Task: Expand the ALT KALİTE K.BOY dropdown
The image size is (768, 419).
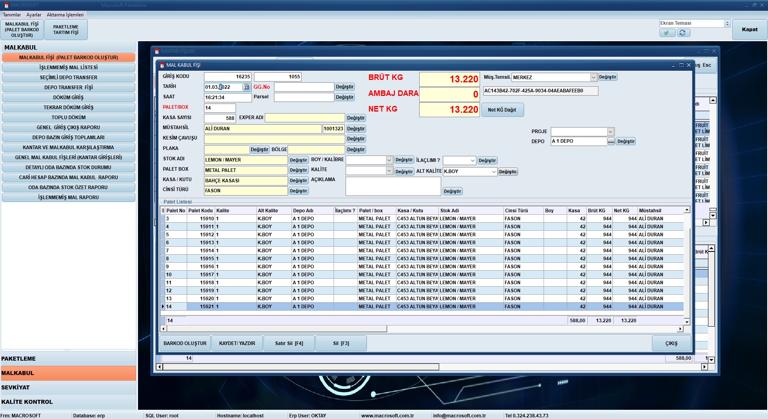Action: tap(494, 172)
